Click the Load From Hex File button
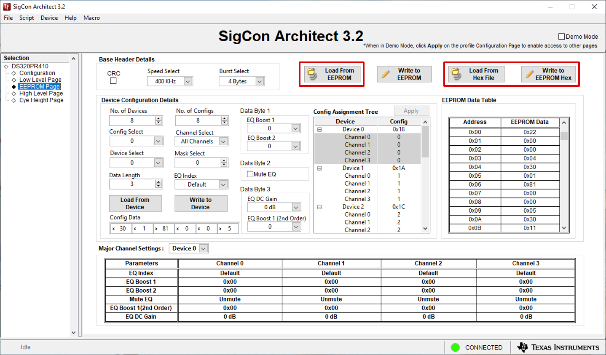Image resolution: width=606 pixels, height=355 pixels. 476,74
